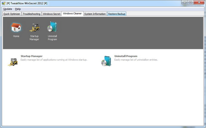Maximize the TweakNow WinSecret window

[x=191, y=2]
